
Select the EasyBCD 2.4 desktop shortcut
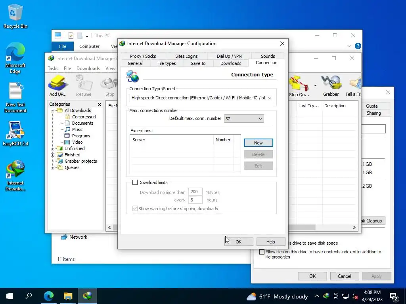15,134
